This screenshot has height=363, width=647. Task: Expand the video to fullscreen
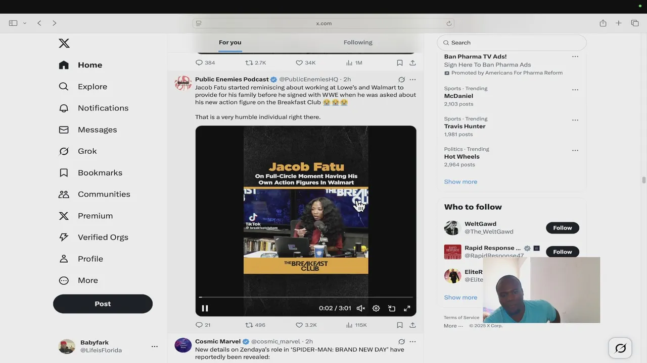point(407,308)
